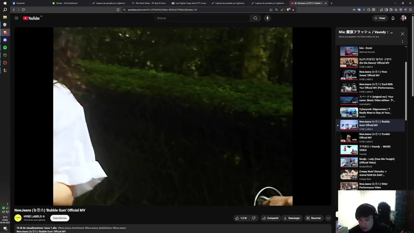
Task: Download the video with Descargar
Action: [292, 218]
